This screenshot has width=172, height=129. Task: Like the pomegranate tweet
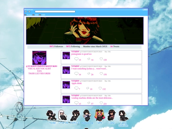click(101, 59)
